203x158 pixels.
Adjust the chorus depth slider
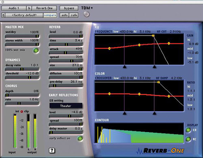[x=22, y=95]
